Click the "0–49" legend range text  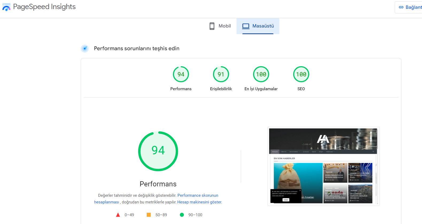[x=129, y=215]
